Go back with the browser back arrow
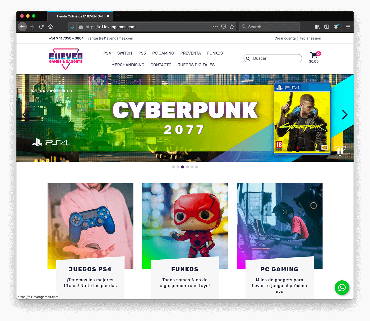The height and width of the screenshot is (321, 370). point(22,27)
